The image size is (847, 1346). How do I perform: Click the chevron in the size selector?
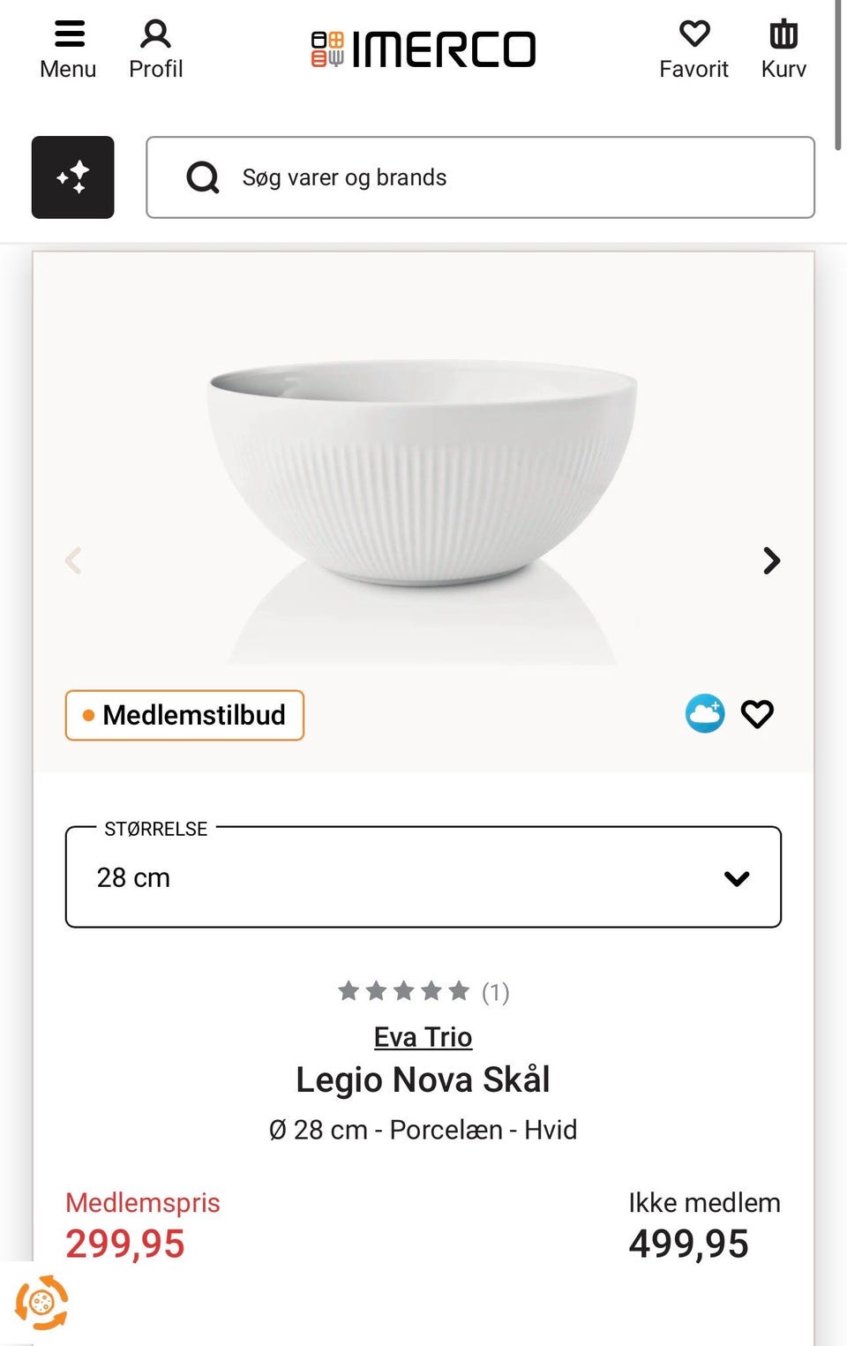tap(738, 877)
